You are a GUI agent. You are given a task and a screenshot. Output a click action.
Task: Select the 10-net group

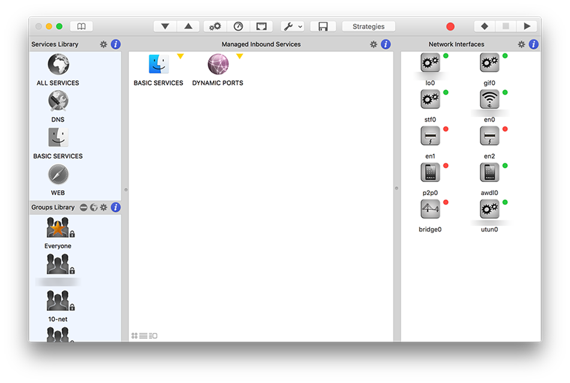[x=58, y=301]
